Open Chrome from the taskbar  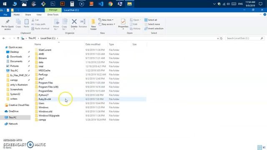[x=110, y=4]
